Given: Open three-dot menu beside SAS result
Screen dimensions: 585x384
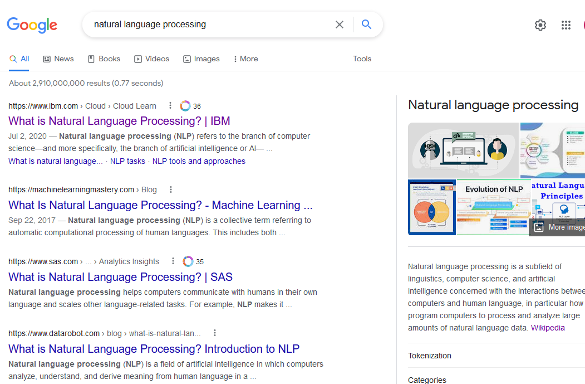Looking at the screenshot, I should pos(173,261).
